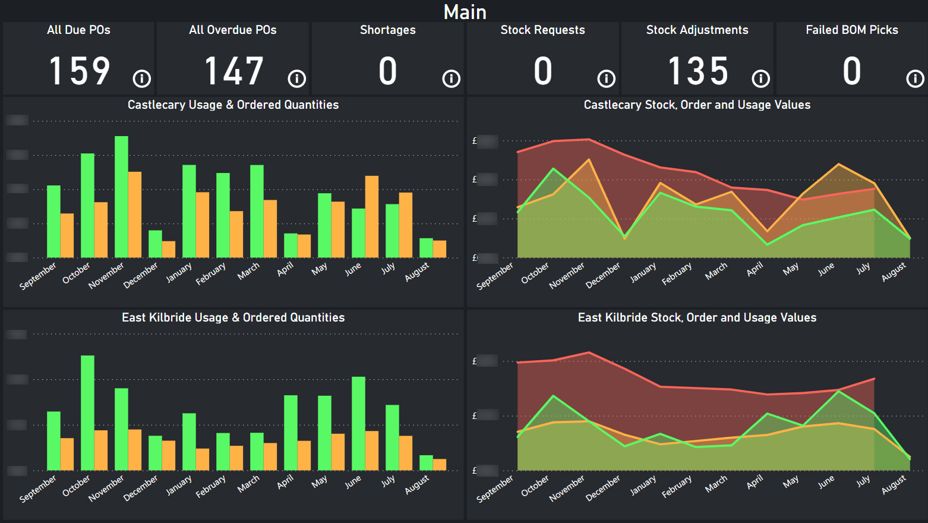The height and width of the screenshot is (523, 928).
Task: Select Castlecary November orange ordered bar
Action: pos(135,215)
